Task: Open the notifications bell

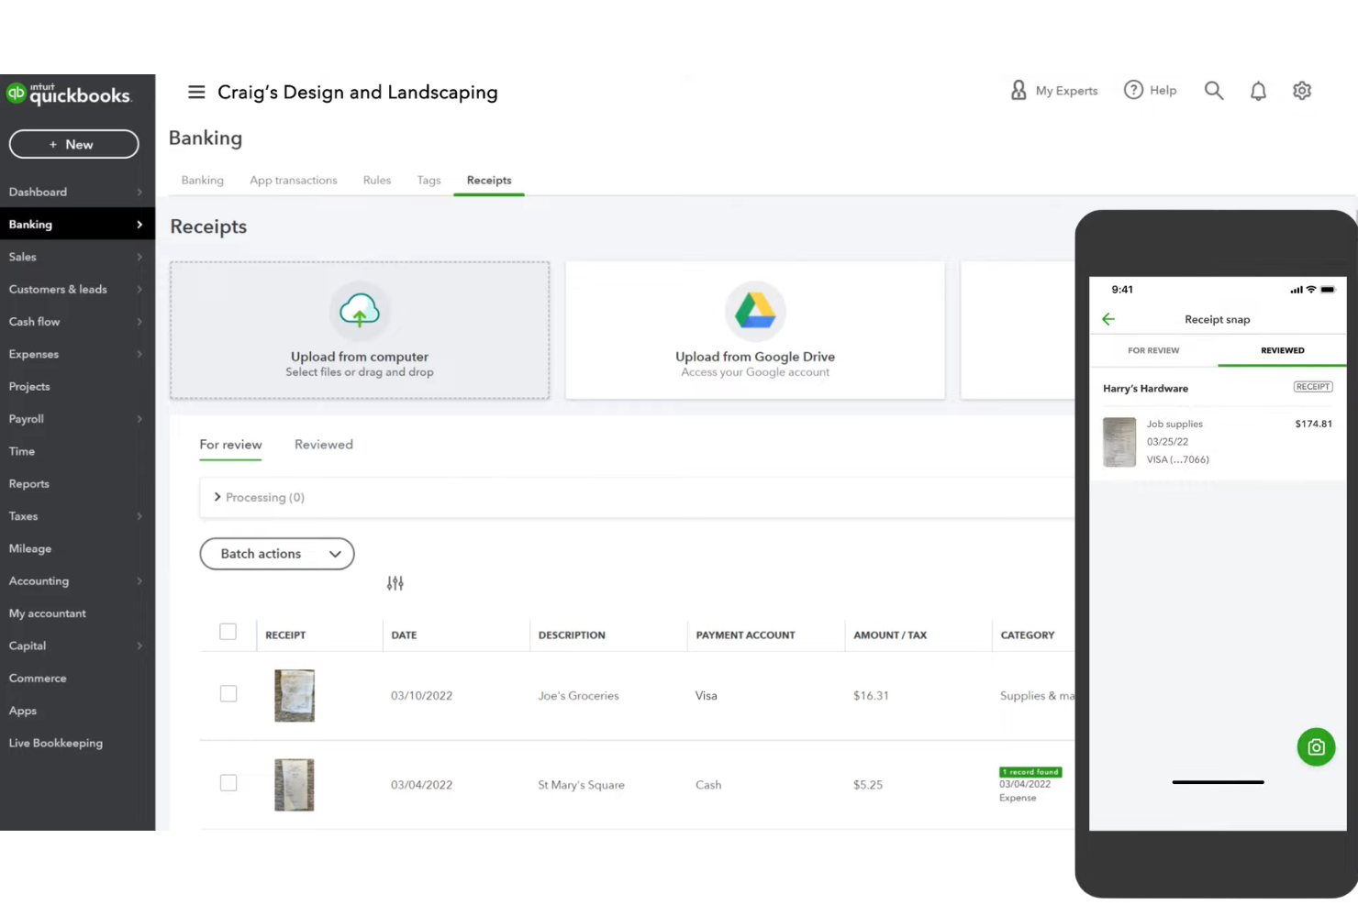Action: click(x=1257, y=90)
